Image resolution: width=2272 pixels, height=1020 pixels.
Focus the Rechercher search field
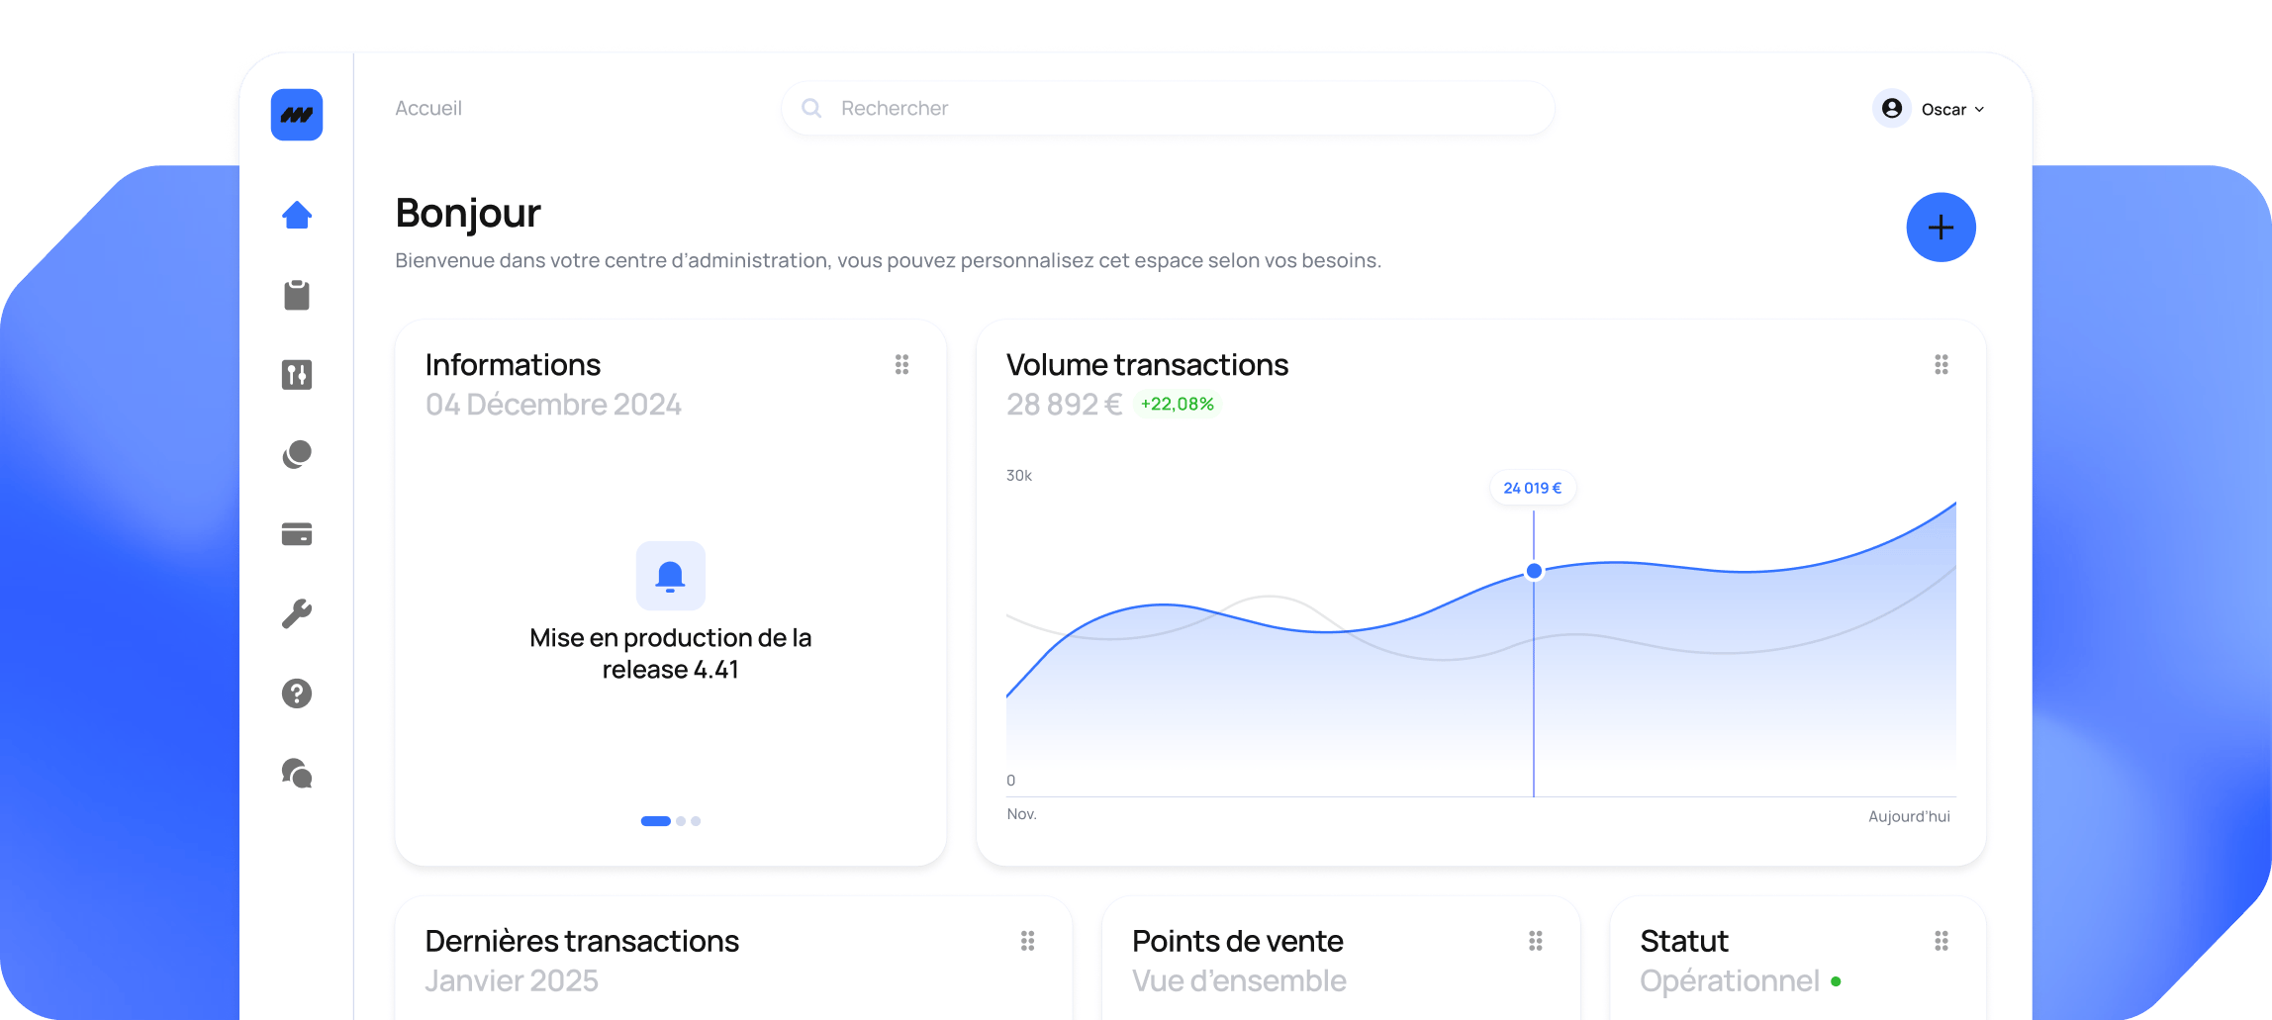click(x=1168, y=108)
